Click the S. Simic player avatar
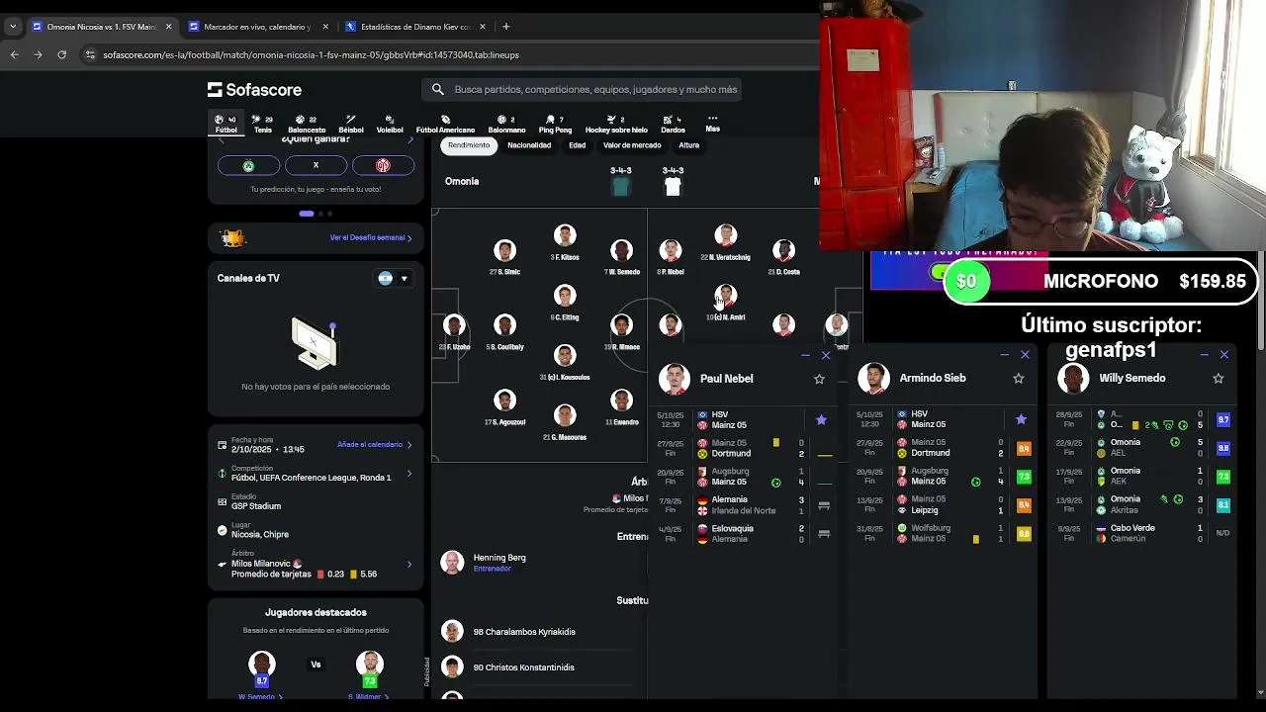The image size is (1266, 712). pyautogui.click(x=504, y=251)
